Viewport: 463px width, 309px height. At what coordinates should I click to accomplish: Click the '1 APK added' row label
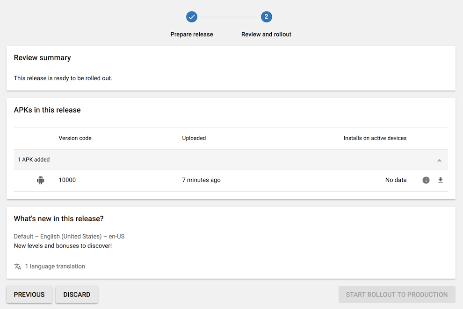(x=34, y=160)
